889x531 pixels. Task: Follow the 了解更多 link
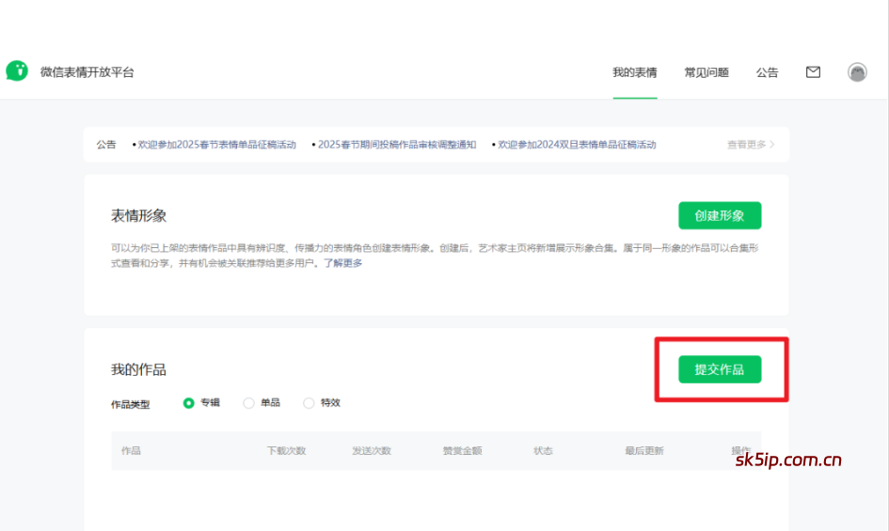[342, 263]
